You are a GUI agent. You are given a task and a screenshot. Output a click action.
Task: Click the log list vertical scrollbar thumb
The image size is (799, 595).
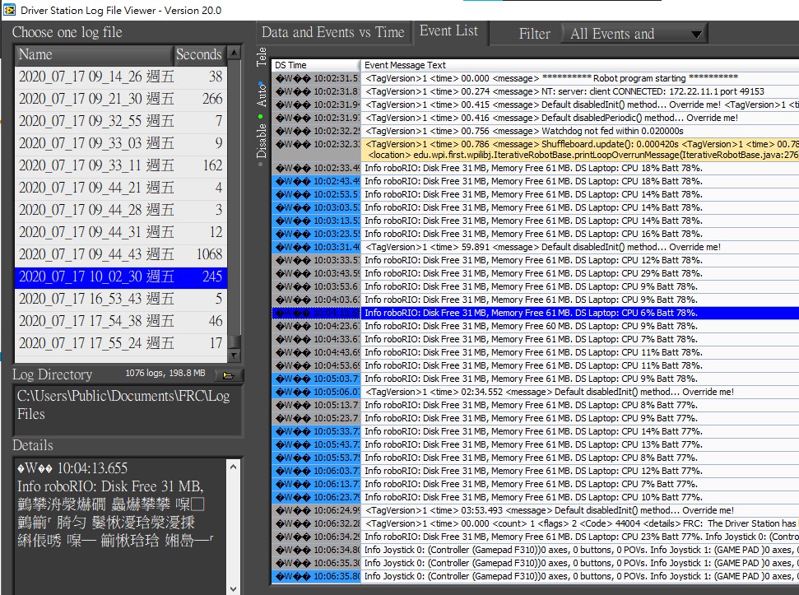coord(234,341)
